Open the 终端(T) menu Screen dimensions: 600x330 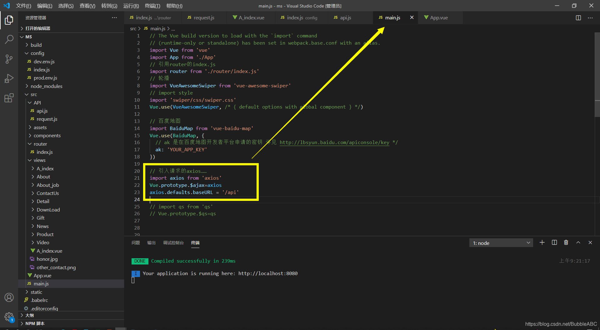point(152,6)
